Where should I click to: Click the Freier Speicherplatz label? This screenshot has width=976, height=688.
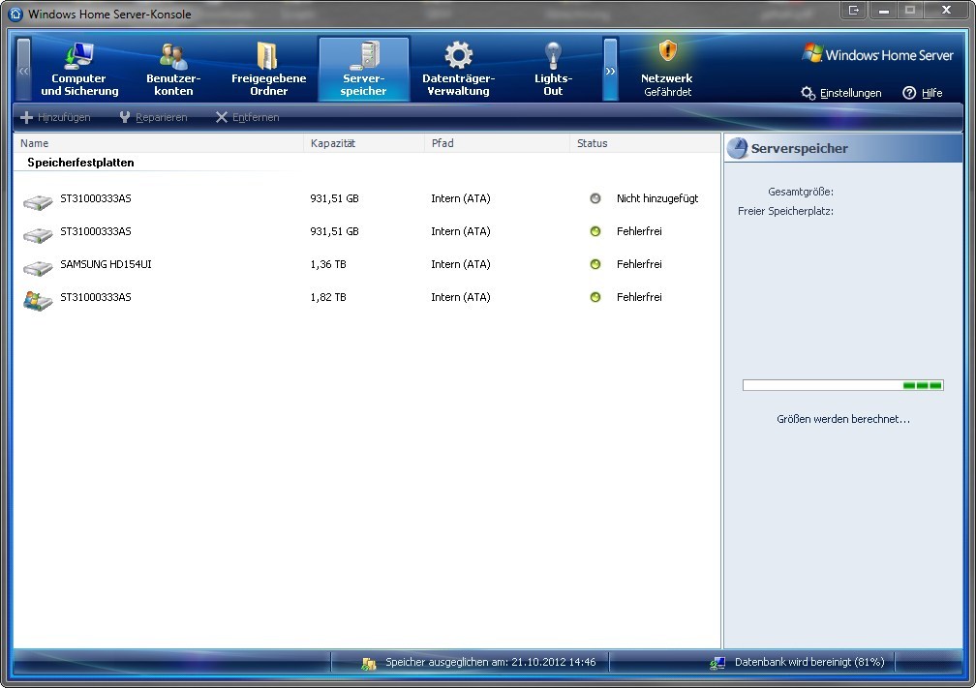(785, 211)
